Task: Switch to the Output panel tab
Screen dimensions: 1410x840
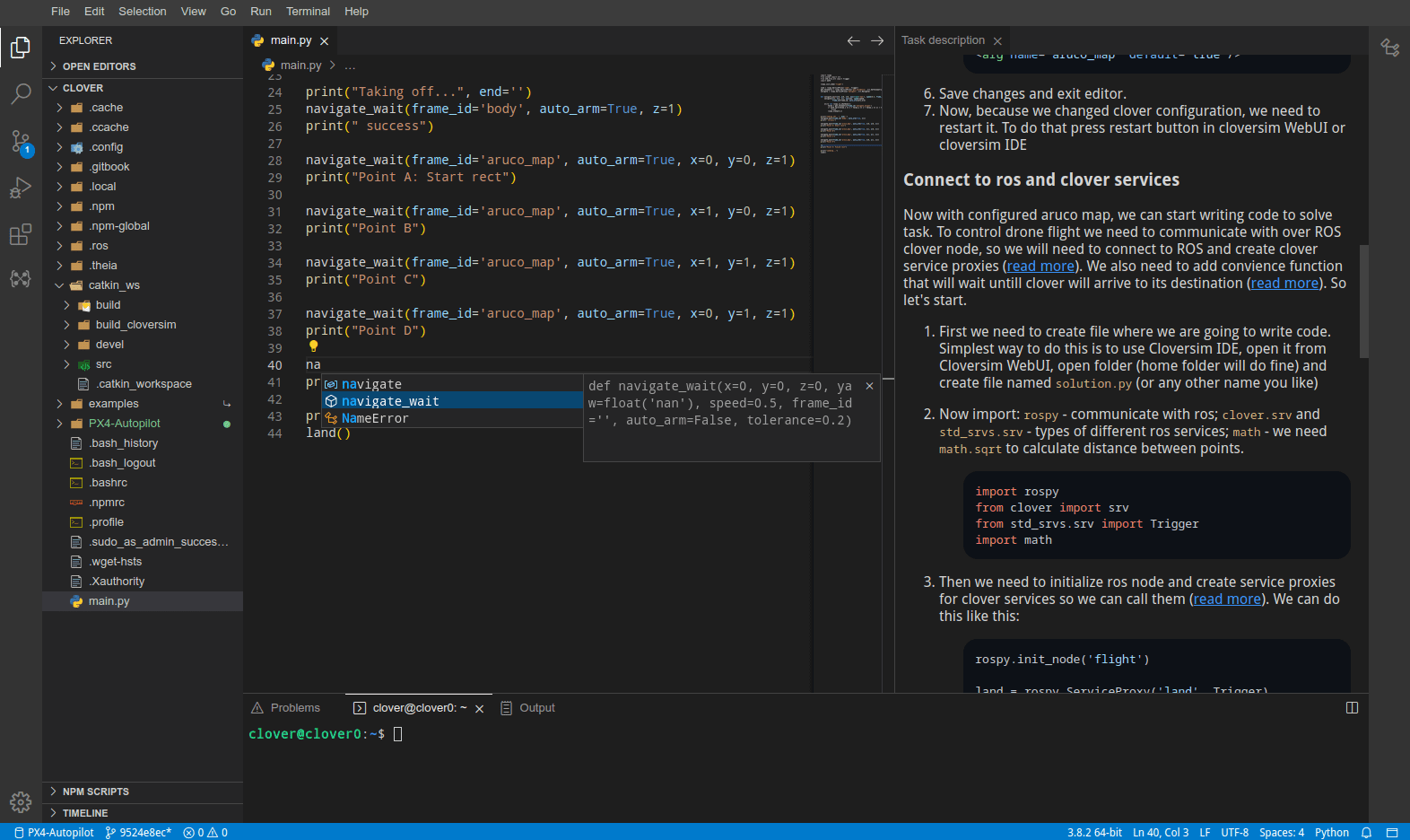Action: tap(536, 708)
